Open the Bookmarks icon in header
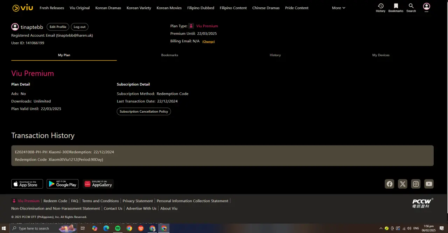 396,8
